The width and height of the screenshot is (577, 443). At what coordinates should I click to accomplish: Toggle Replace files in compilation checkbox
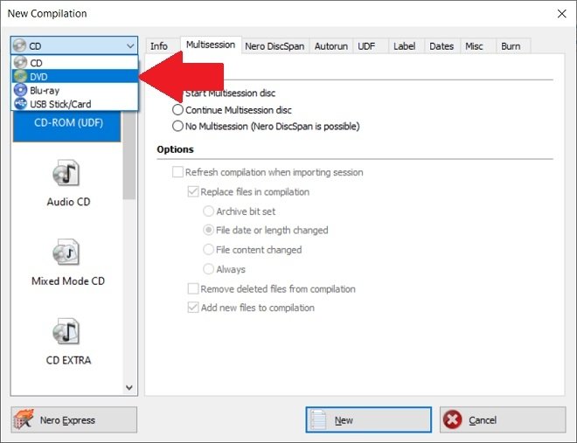coord(193,191)
